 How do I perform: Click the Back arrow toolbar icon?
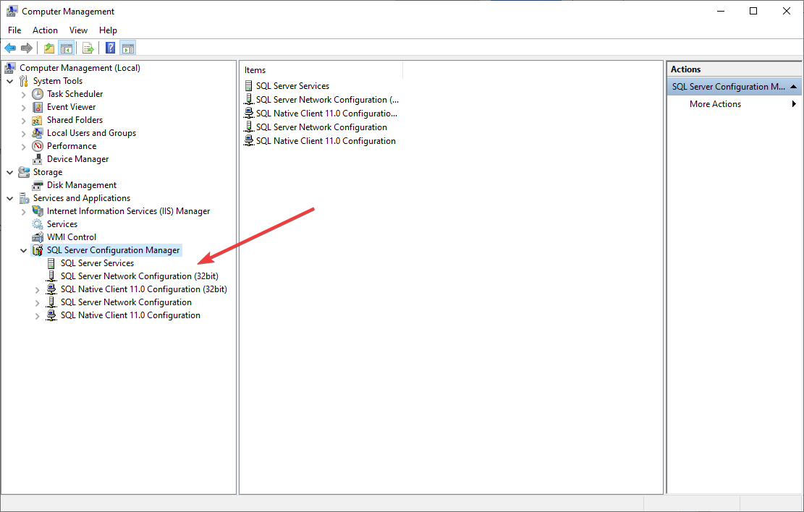click(10, 48)
